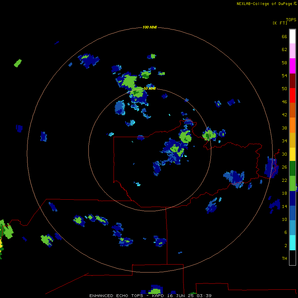Click the 14 scale label

coord(284,206)
